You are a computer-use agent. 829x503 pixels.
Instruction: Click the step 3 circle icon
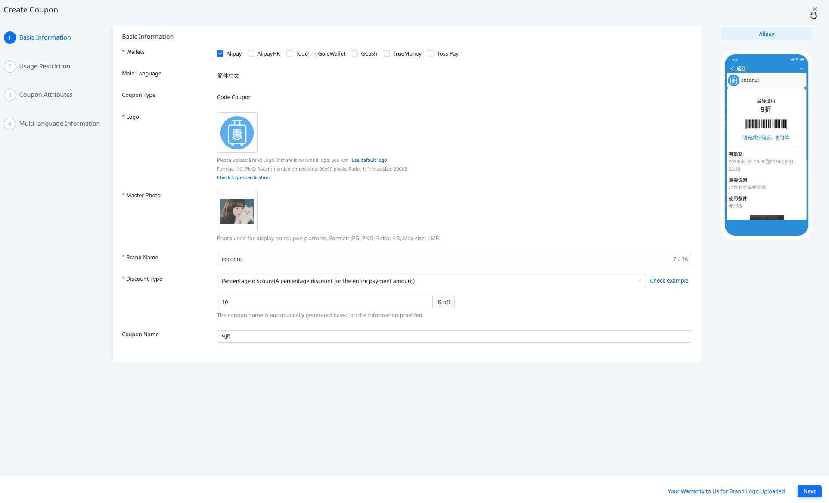click(x=10, y=95)
